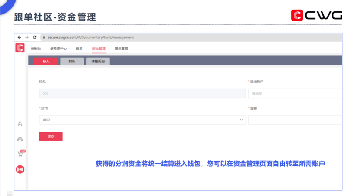Click the address bar URL
349x196 pixels.
(x=91, y=38)
